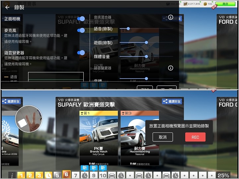The image size is (239, 179).
Task: Toggle the 正面相機 front camera switch
Action: coord(81,19)
